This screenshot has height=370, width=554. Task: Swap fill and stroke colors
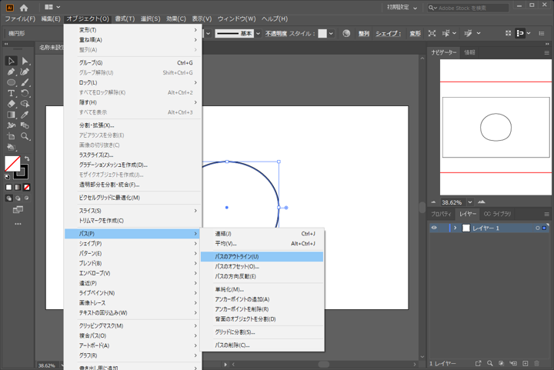click(27, 158)
